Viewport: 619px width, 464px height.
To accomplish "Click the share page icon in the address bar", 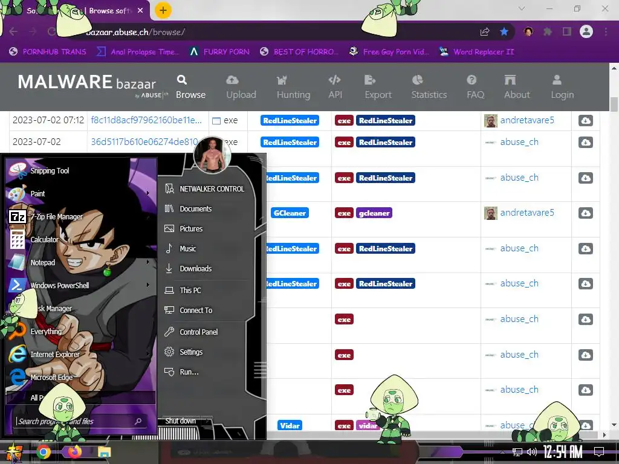I will tap(485, 31).
